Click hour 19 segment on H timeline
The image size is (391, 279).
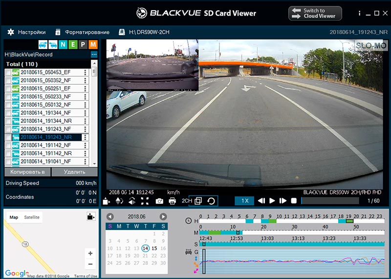click(349, 221)
